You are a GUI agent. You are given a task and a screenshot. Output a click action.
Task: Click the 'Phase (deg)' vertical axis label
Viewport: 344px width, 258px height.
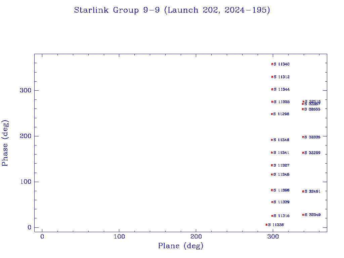click(x=5, y=143)
